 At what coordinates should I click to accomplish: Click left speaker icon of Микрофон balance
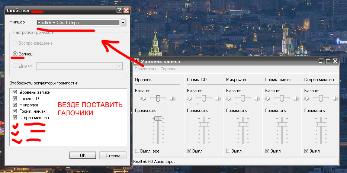228,98
